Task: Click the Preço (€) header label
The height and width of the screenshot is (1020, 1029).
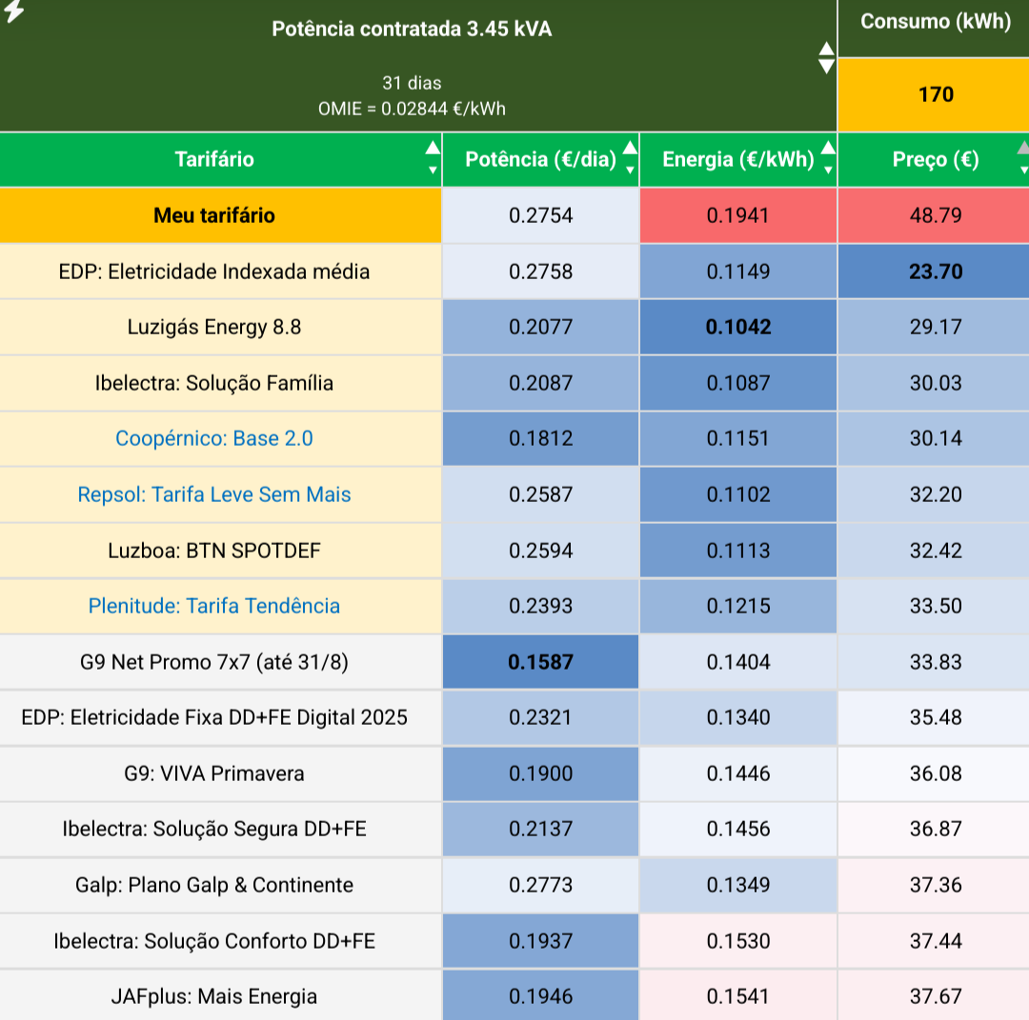Action: [936, 159]
